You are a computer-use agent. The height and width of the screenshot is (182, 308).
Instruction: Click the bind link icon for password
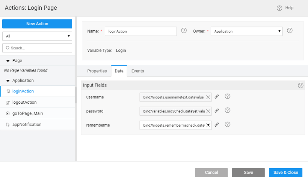217,110
